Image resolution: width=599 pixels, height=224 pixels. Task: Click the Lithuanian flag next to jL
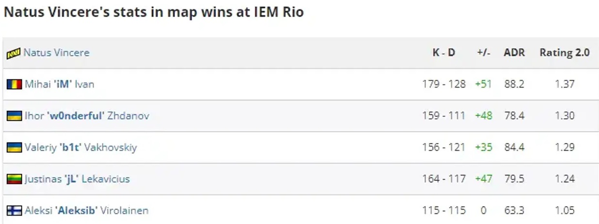tap(14, 179)
